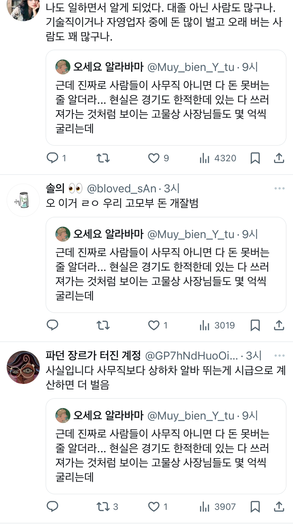The image size is (293, 524).
Task: Reply to the 솔의 tweet
Action: click(53, 325)
